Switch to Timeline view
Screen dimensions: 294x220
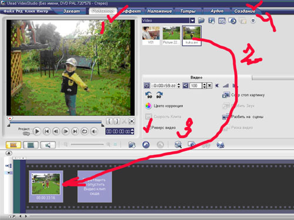click(x=31, y=145)
